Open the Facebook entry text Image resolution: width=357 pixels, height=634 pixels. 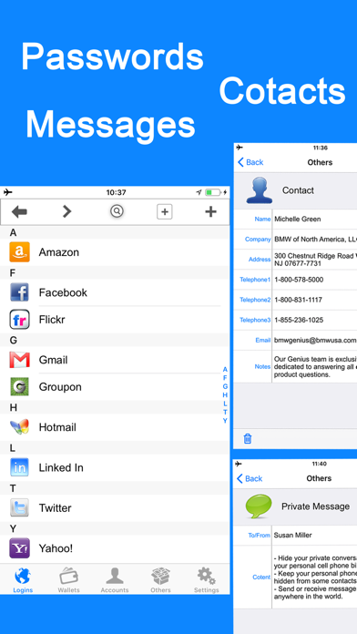coord(63,292)
